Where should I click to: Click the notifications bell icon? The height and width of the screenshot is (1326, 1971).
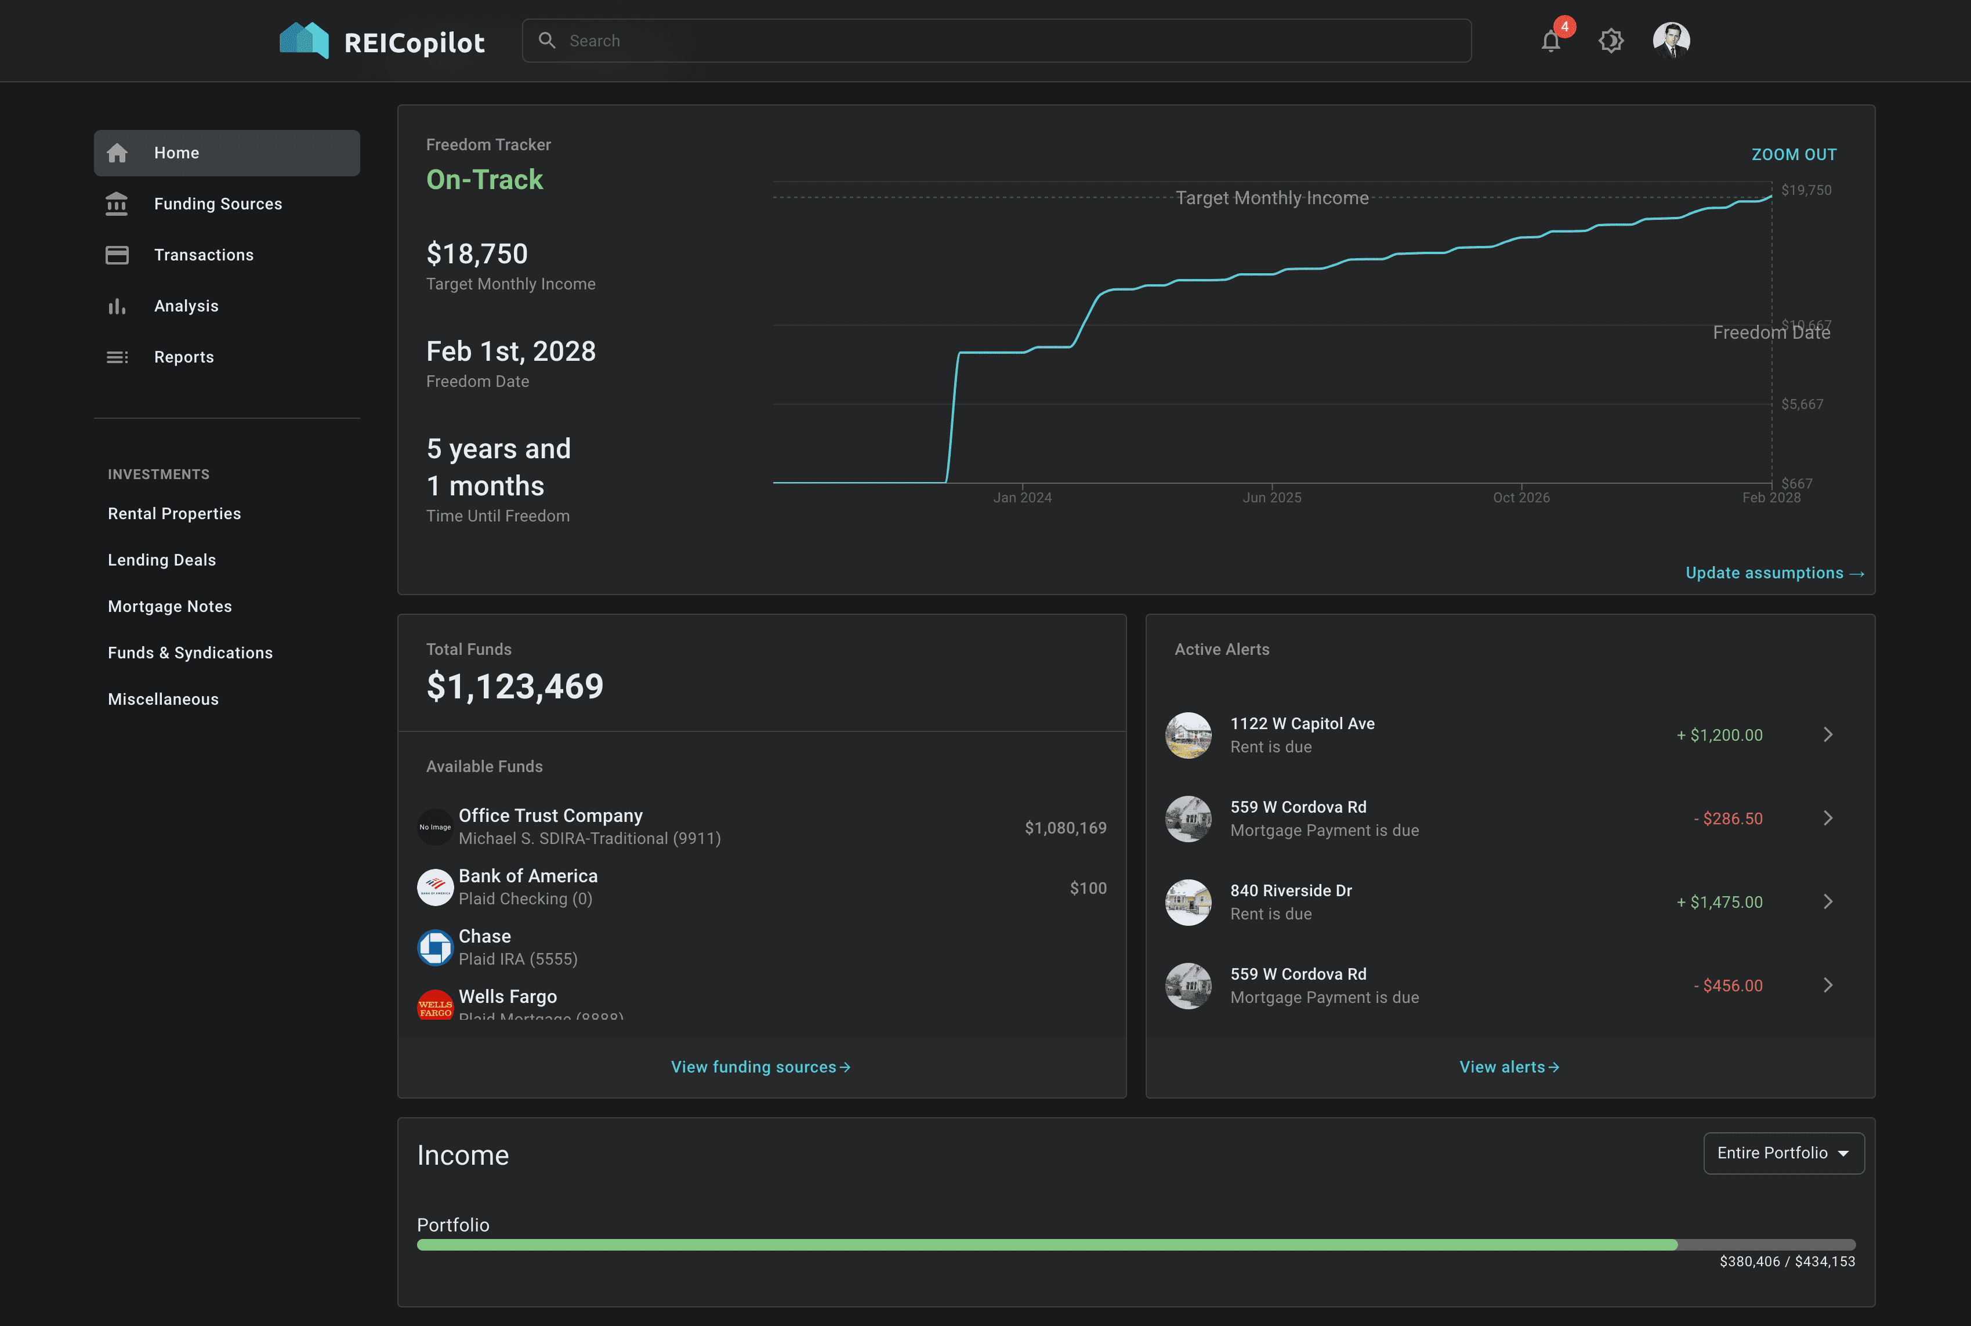click(x=1550, y=41)
